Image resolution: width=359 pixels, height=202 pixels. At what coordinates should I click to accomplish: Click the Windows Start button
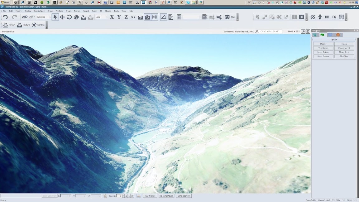pyautogui.click(x=5, y=2)
